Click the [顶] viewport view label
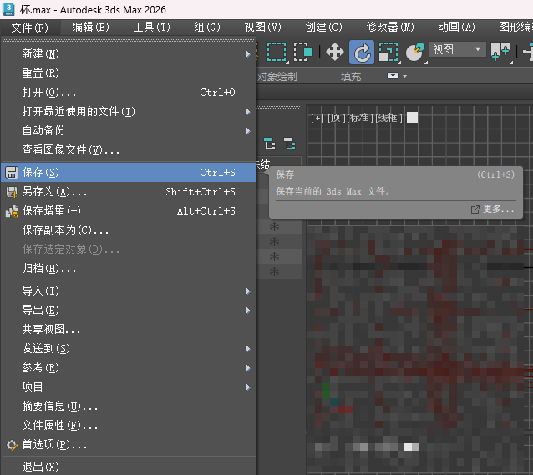 click(x=337, y=118)
